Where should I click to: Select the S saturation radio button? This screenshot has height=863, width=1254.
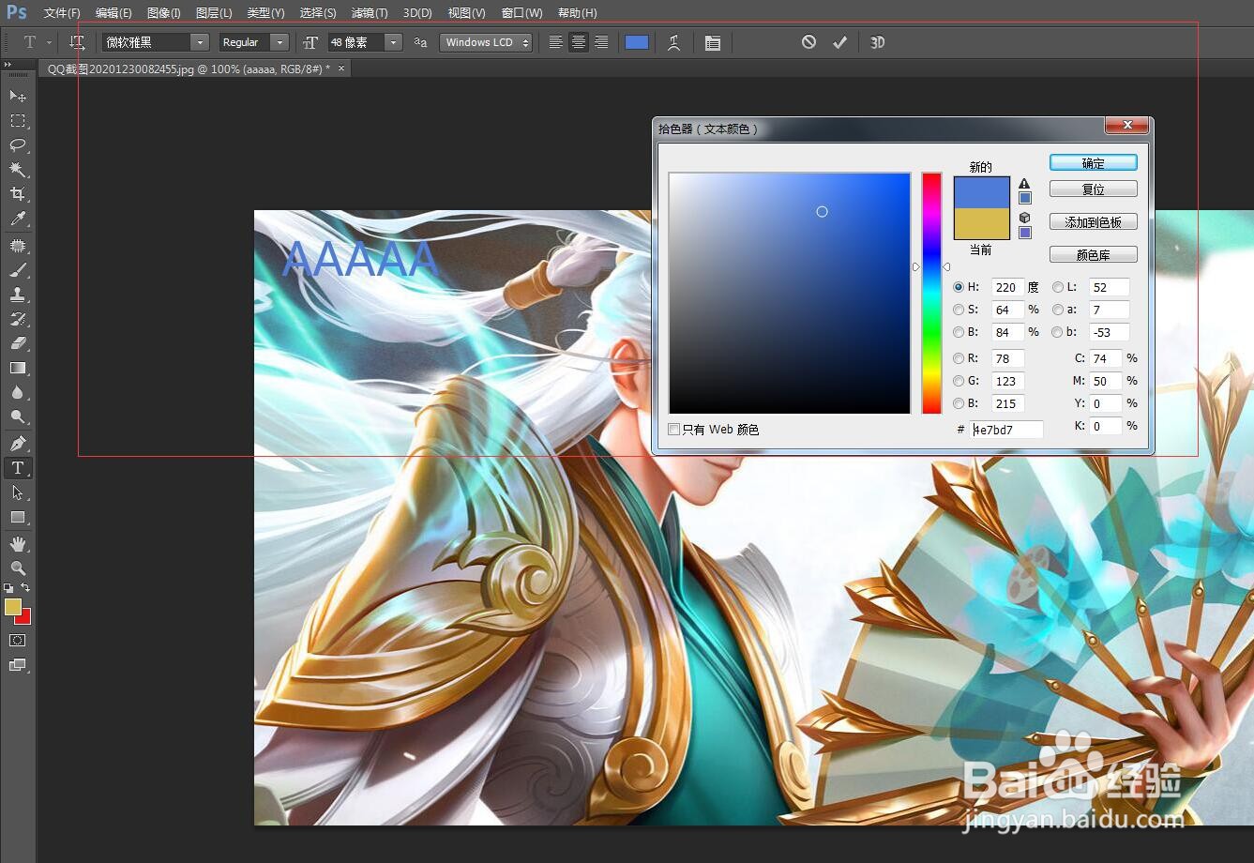[x=959, y=310]
